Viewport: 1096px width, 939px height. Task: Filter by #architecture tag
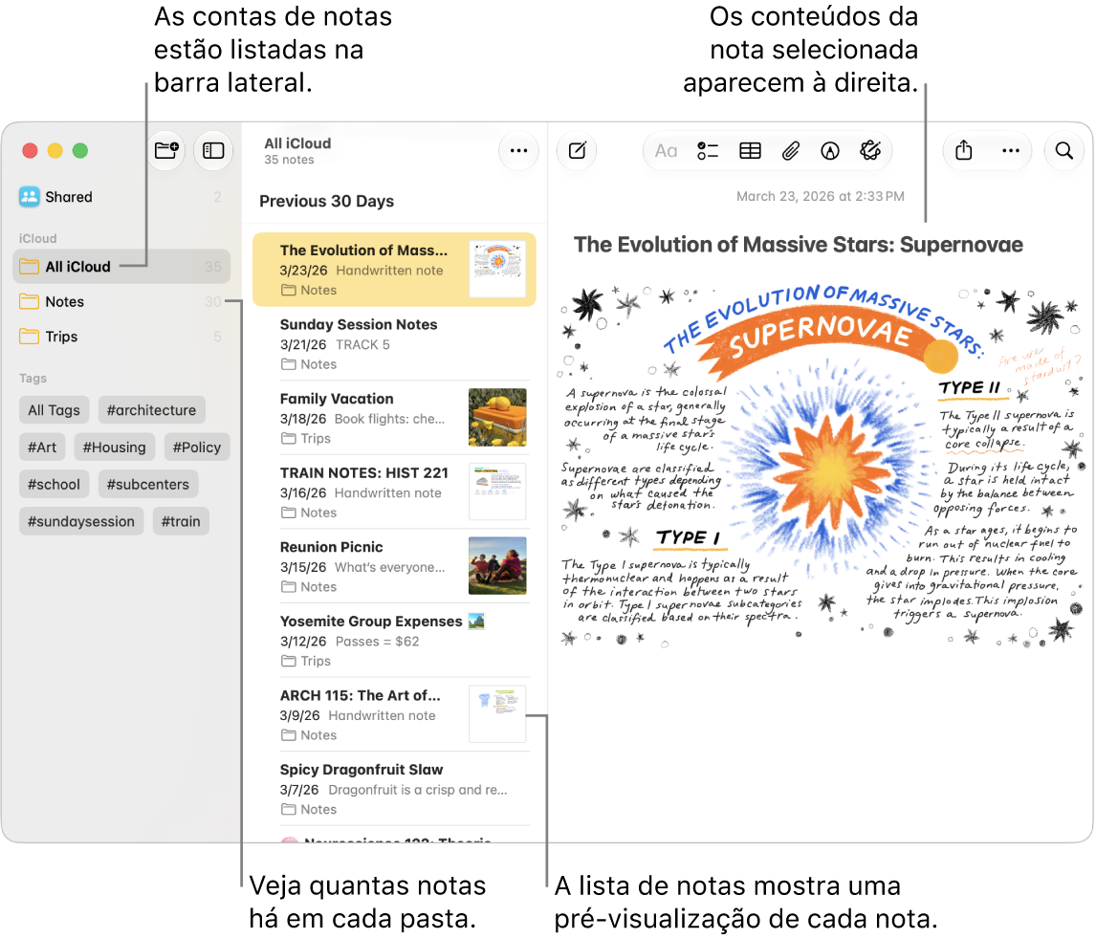click(x=151, y=410)
